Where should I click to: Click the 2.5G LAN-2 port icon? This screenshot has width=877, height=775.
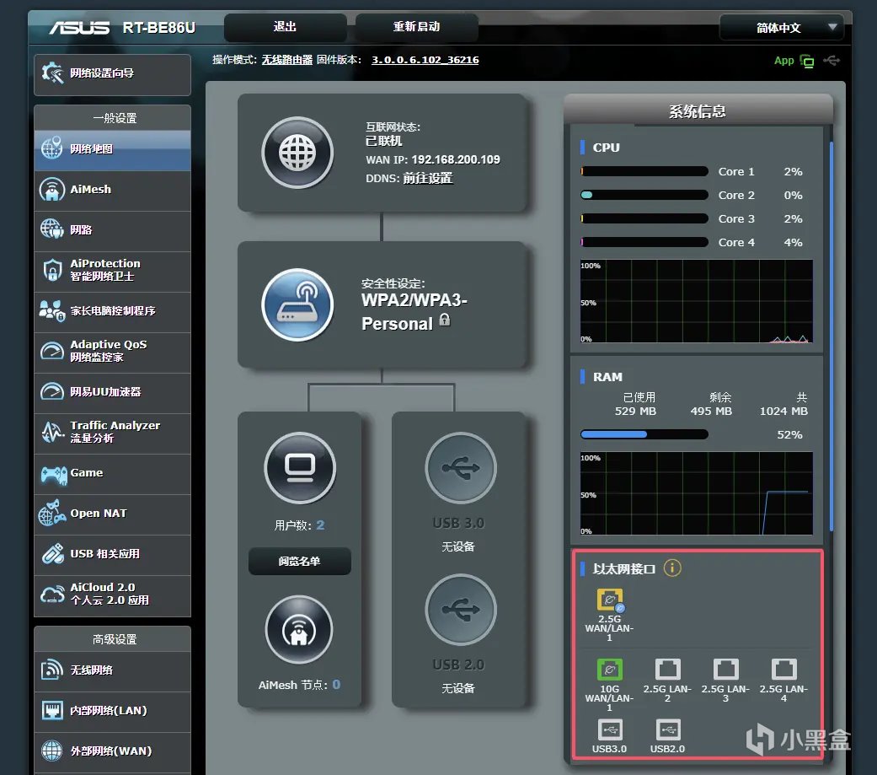pyautogui.click(x=668, y=670)
